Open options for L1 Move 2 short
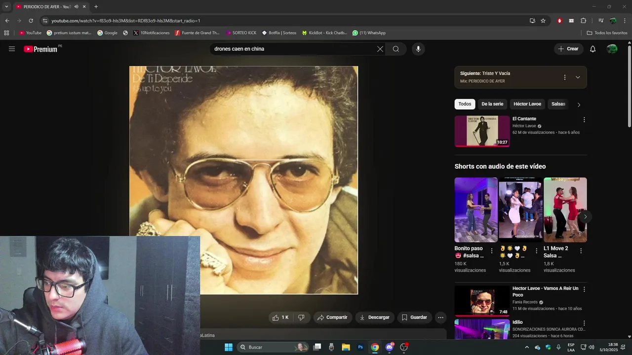 [581, 251]
